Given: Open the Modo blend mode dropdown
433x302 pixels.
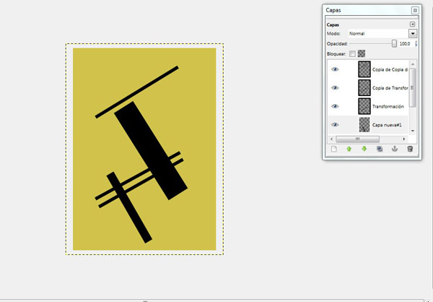Looking at the screenshot, I should pos(413,34).
